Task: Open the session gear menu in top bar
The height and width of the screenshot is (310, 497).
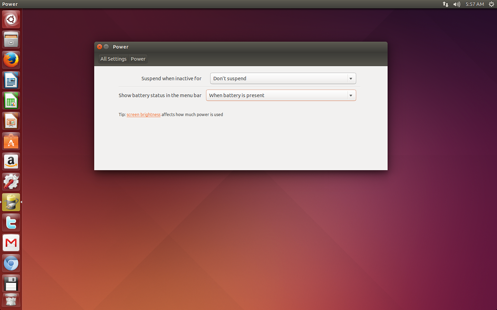Action: point(491,4)
